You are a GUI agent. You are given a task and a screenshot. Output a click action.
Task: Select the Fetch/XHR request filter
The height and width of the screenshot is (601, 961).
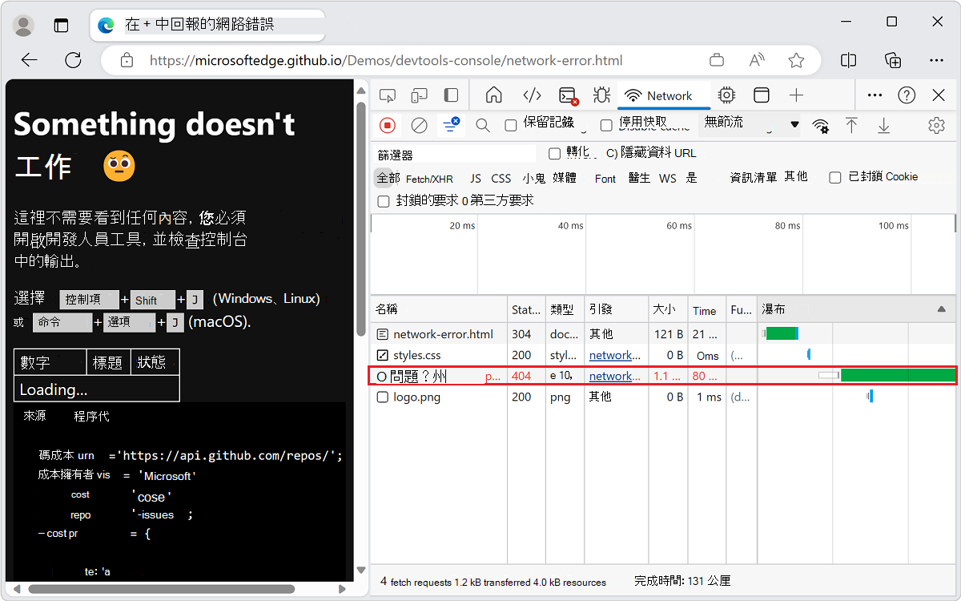(430, 178)
